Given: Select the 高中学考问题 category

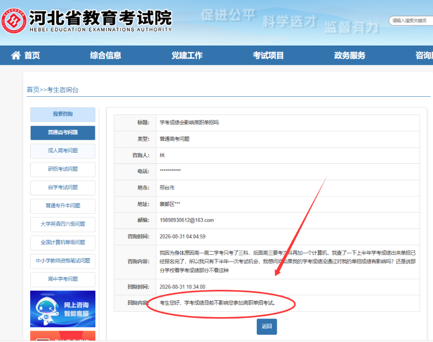Looking at the screenshot, I should point(63,279).
